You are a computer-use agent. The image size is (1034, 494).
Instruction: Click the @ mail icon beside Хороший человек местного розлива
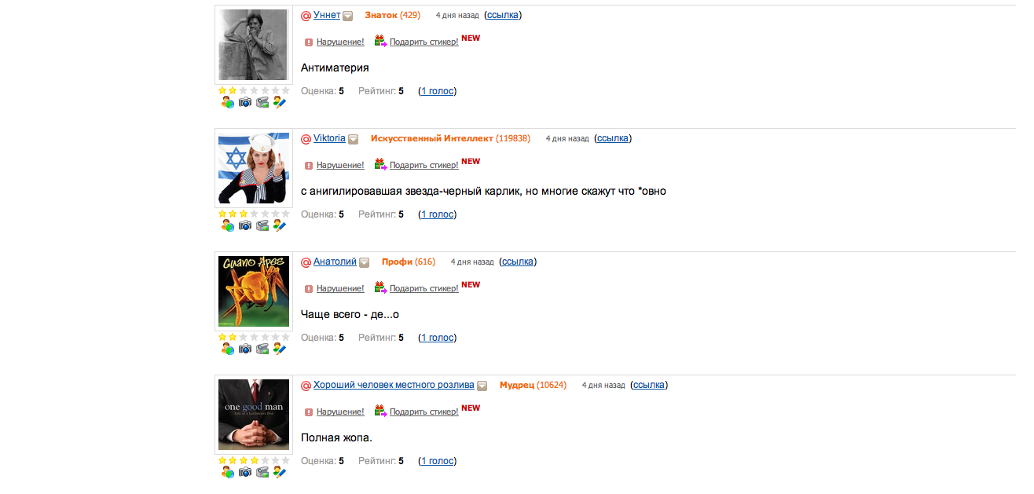pyautogui.click(x=306, y=386)
